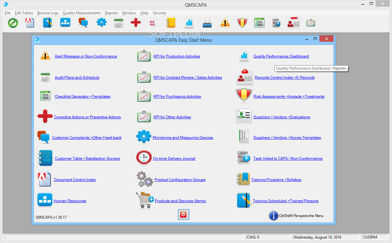Open the Training Programs +Syllabus link
The height and width of the screenshot is (243, 392).
coord(276,180)
